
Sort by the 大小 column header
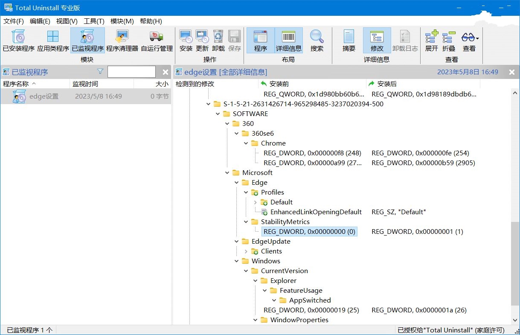pos(152,84)
